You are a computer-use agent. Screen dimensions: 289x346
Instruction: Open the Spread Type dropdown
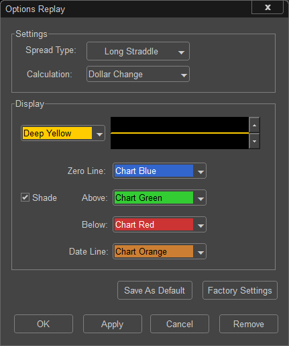click(x=138, y=51)
